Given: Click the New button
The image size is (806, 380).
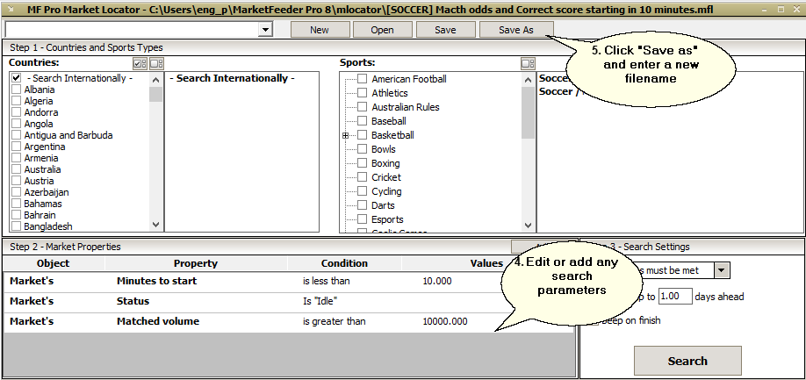Looking at the screenshot, I should [320, 30].
